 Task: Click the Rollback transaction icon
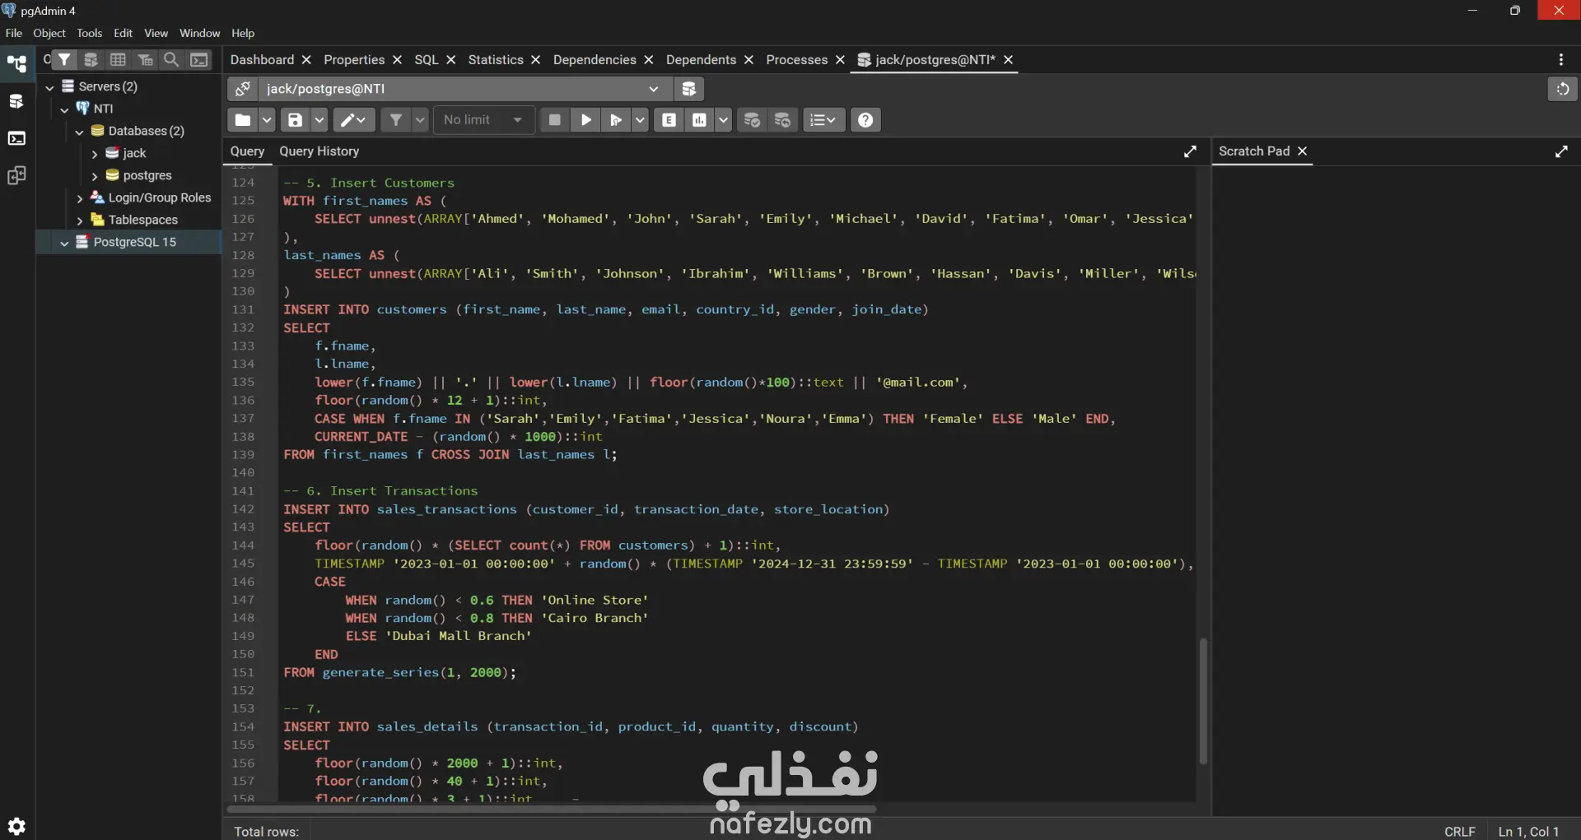(782, 120)
